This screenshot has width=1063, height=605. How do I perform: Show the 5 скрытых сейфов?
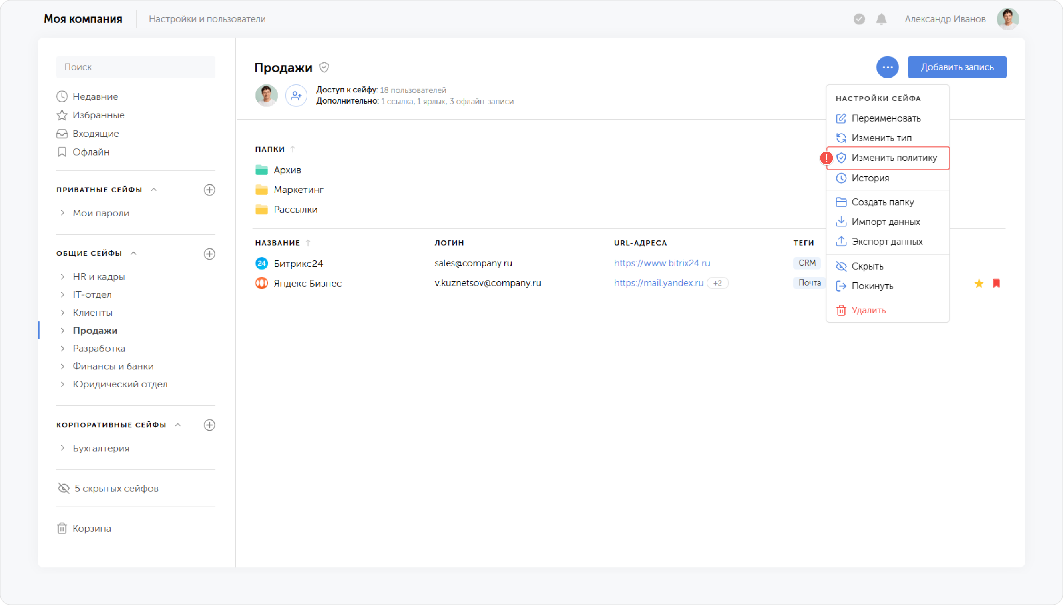108,488
